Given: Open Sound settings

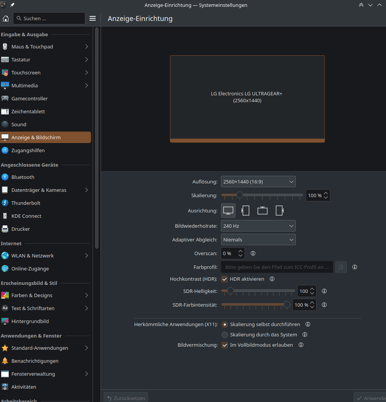Looking at the screenshot, I should click(x=46, y=124).
